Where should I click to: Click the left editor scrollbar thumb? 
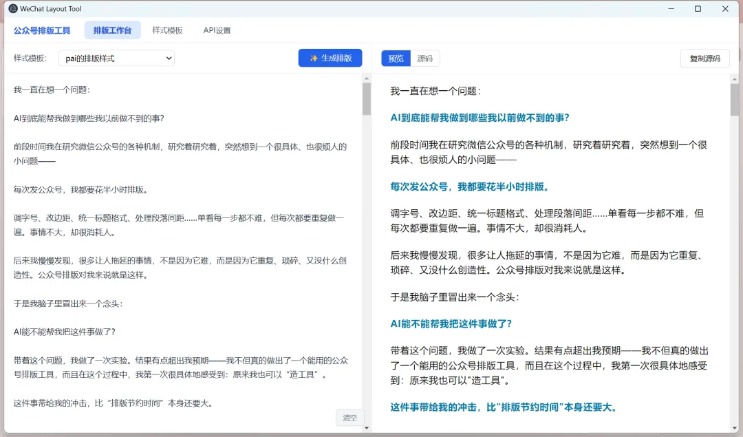coord(366,99)
